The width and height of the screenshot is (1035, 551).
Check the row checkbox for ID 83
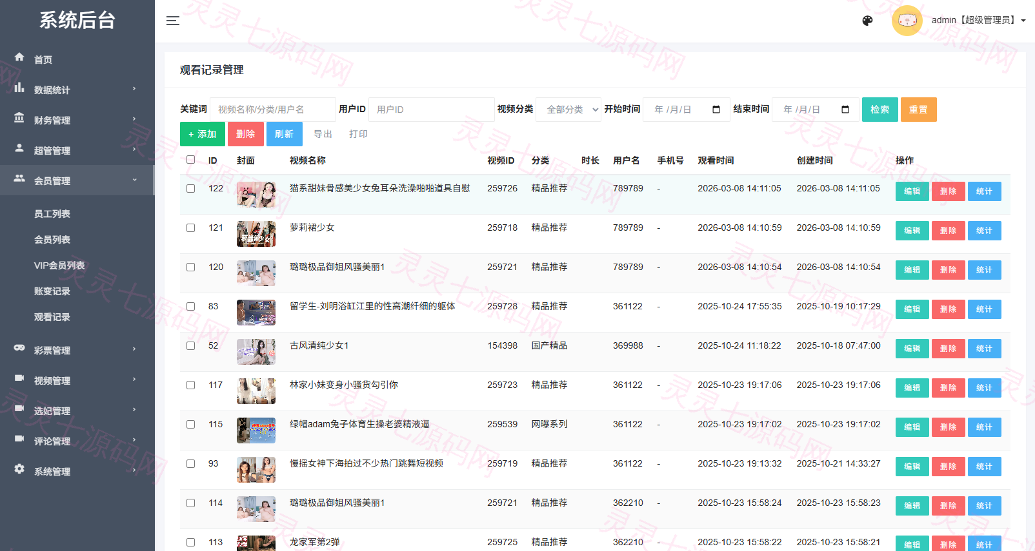(x=190, y=306)
